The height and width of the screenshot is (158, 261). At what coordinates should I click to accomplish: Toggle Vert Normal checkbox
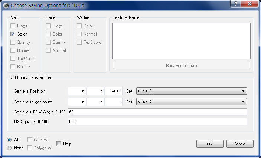coord(13,50)
